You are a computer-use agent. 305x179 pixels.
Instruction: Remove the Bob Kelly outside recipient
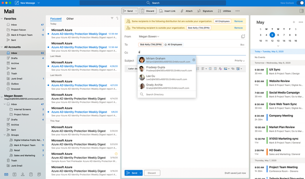pyautogui.click(x=238, y=28)
